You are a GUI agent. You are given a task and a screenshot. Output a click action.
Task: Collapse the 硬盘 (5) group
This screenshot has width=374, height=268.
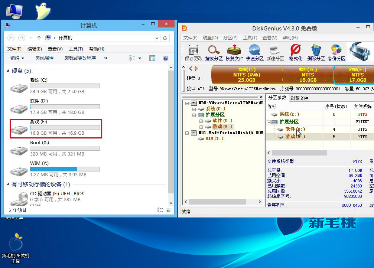8,71
